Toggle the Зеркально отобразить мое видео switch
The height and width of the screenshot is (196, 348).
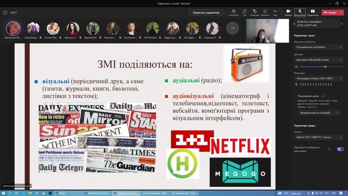(340, 149)
